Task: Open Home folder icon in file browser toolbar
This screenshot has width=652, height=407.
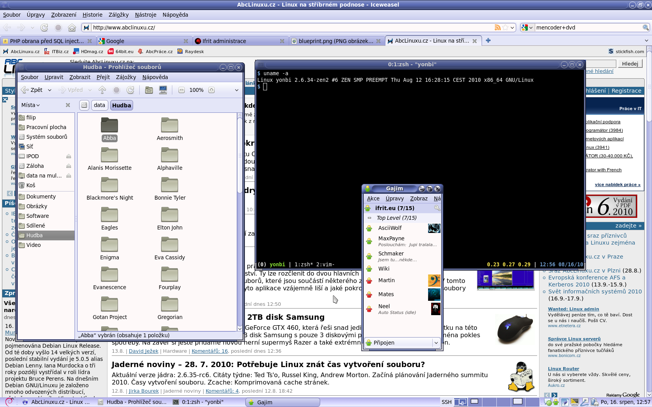Action: point(149,90)
